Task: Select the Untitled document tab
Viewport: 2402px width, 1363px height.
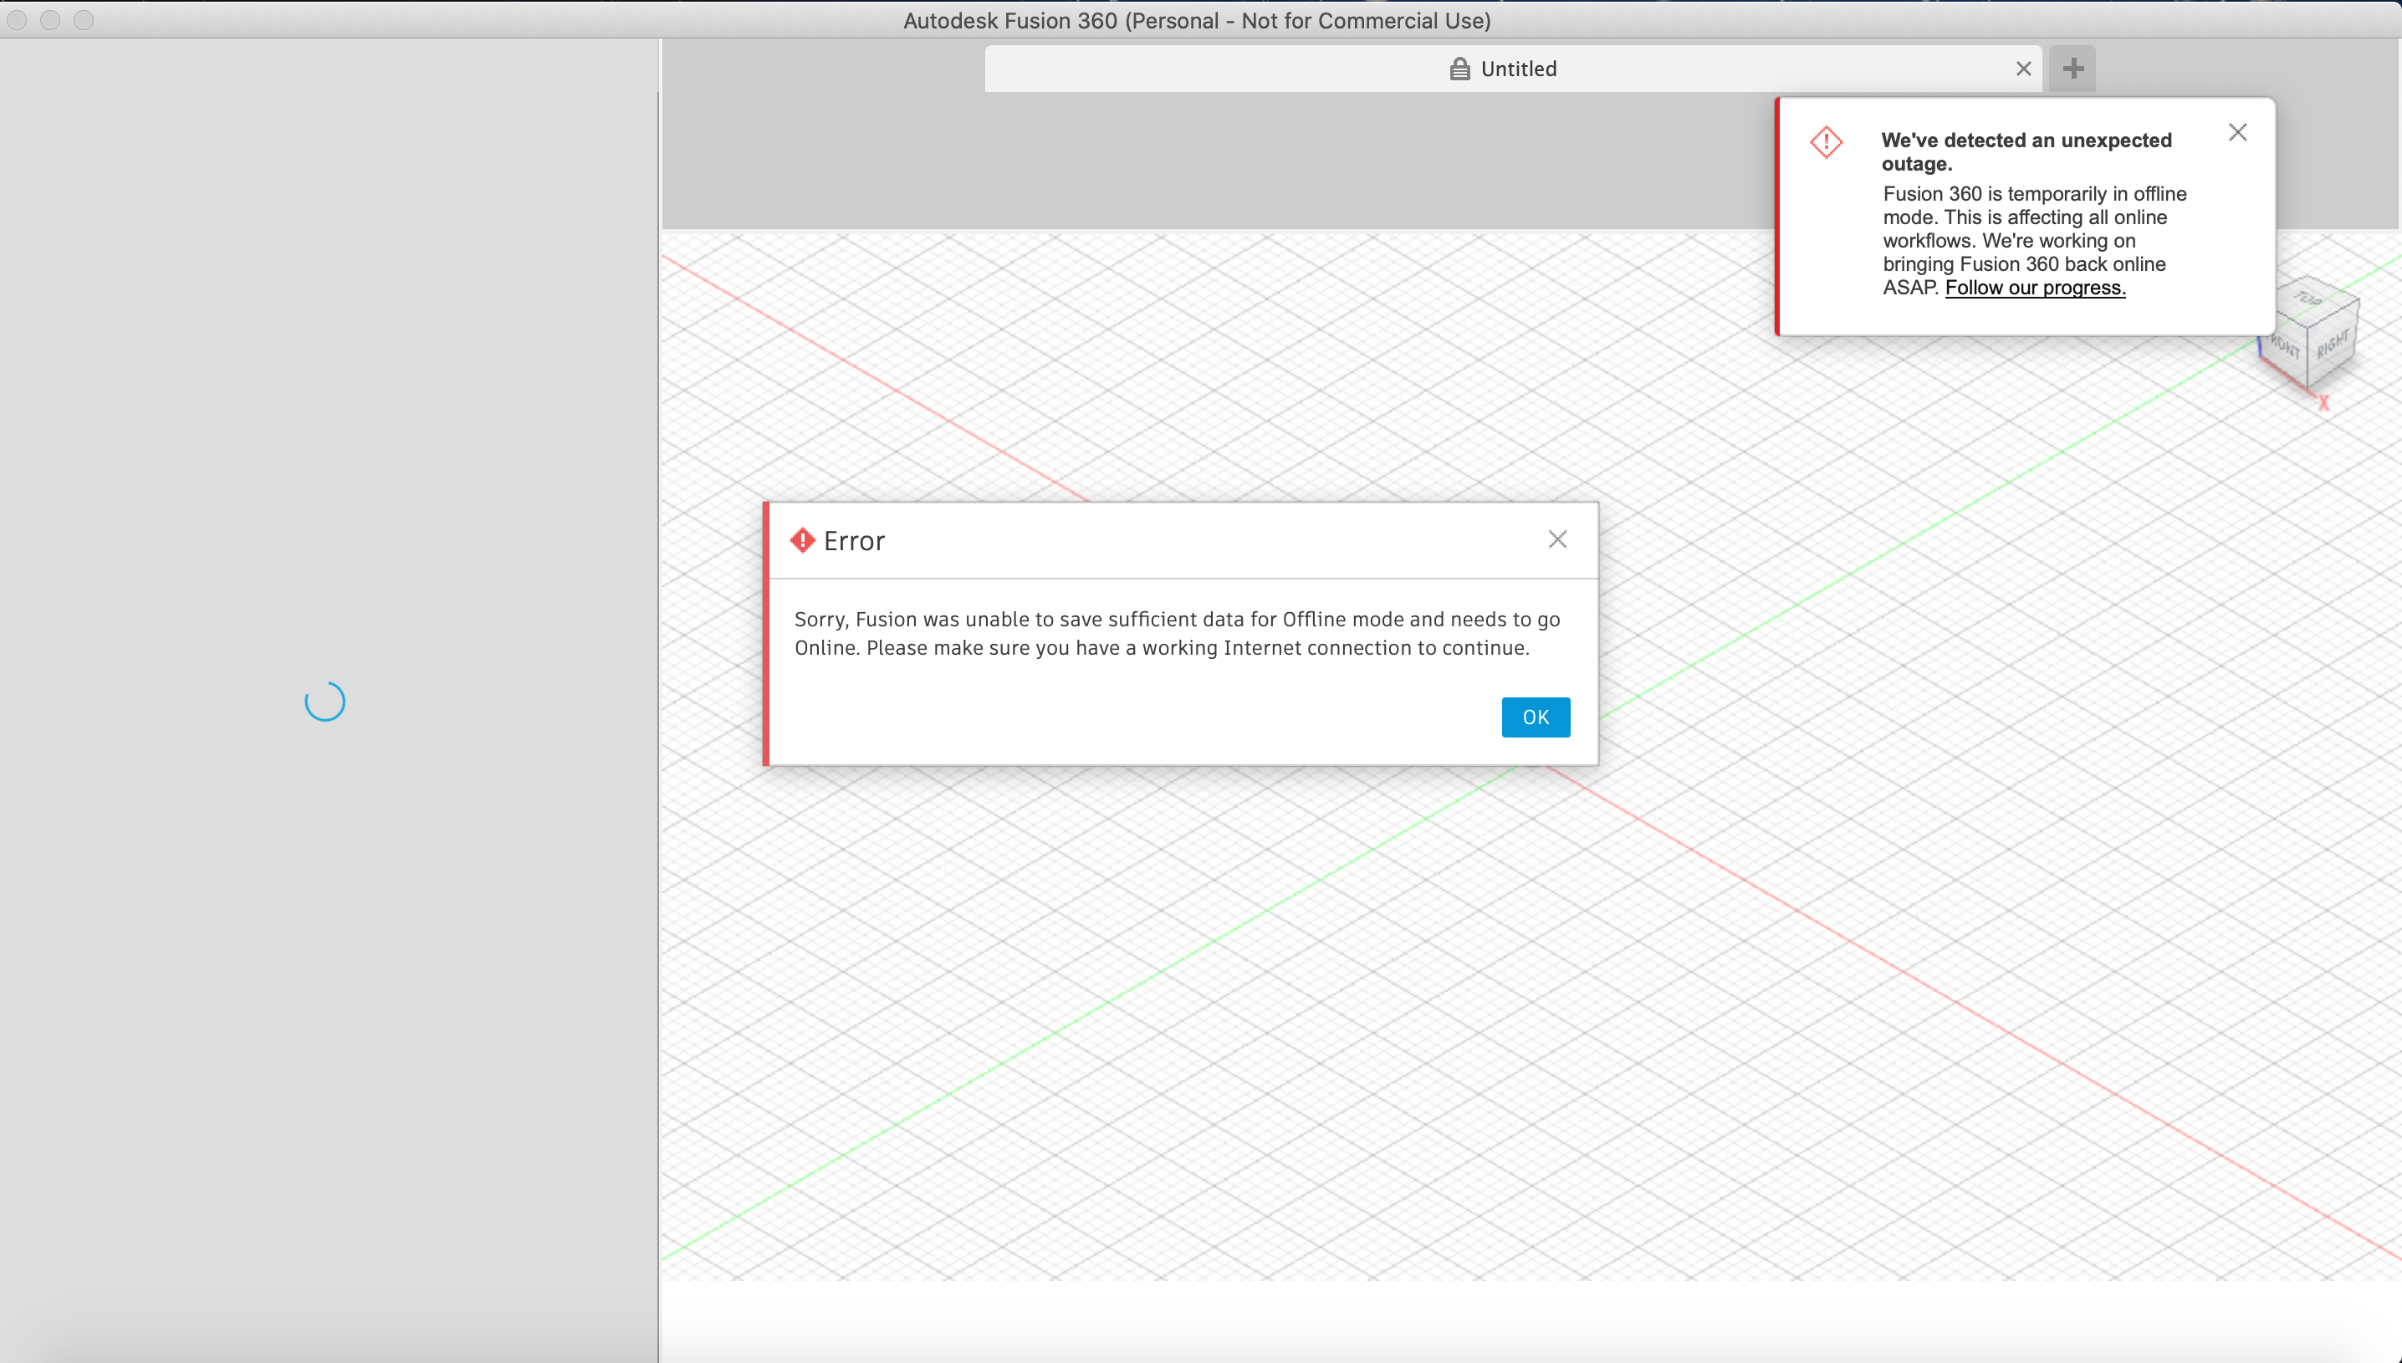Action: coord(1512,69)
